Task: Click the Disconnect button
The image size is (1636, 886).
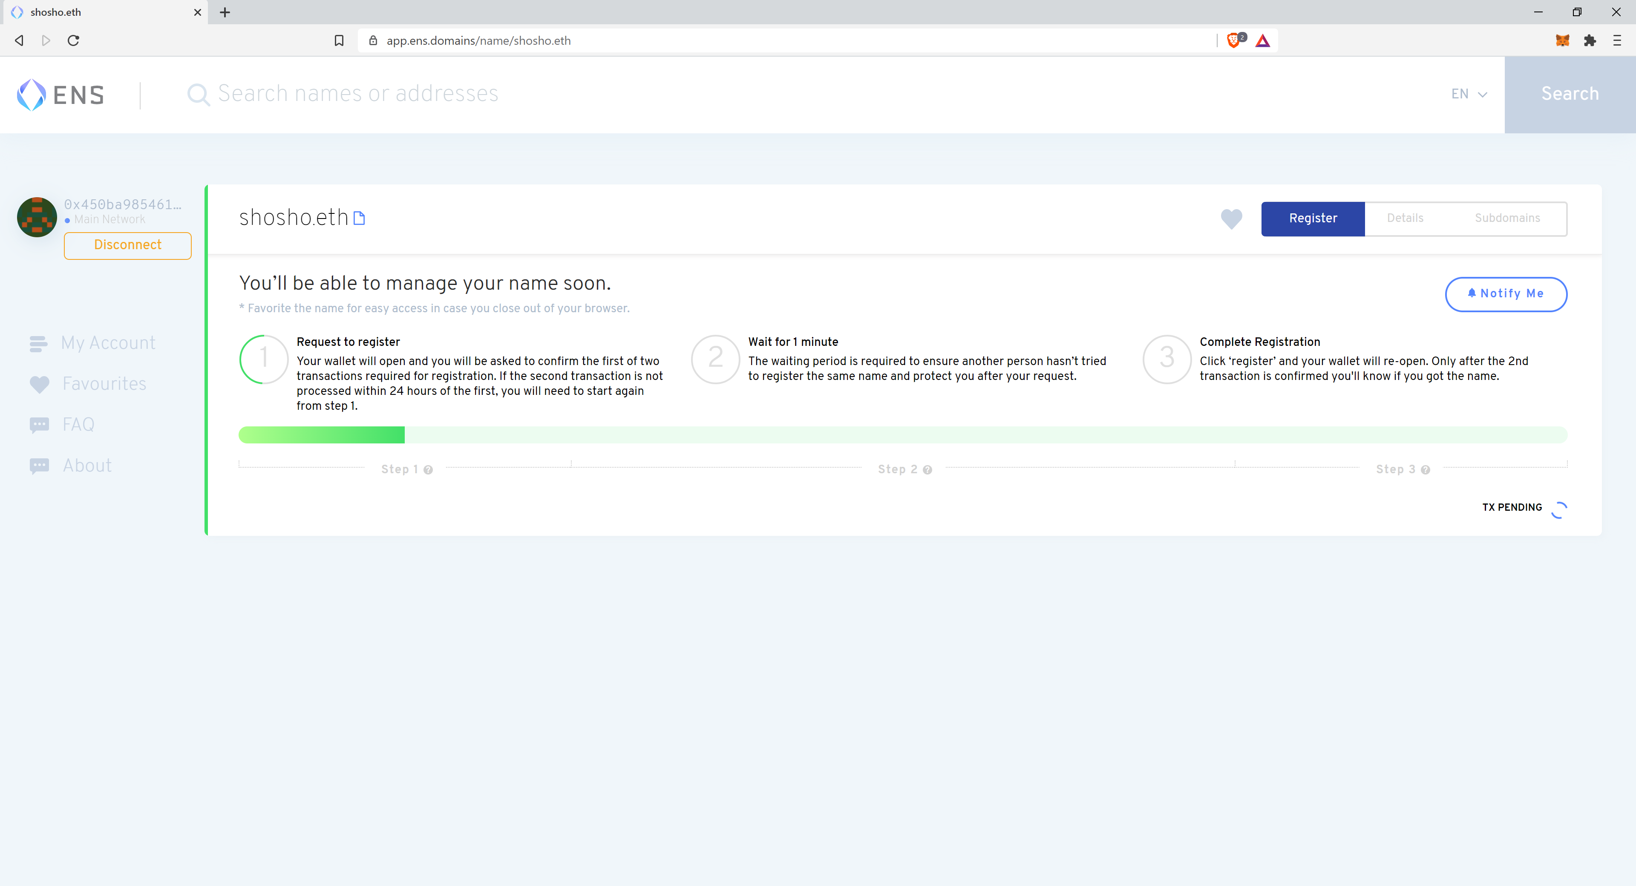Action: pos(128,245)
